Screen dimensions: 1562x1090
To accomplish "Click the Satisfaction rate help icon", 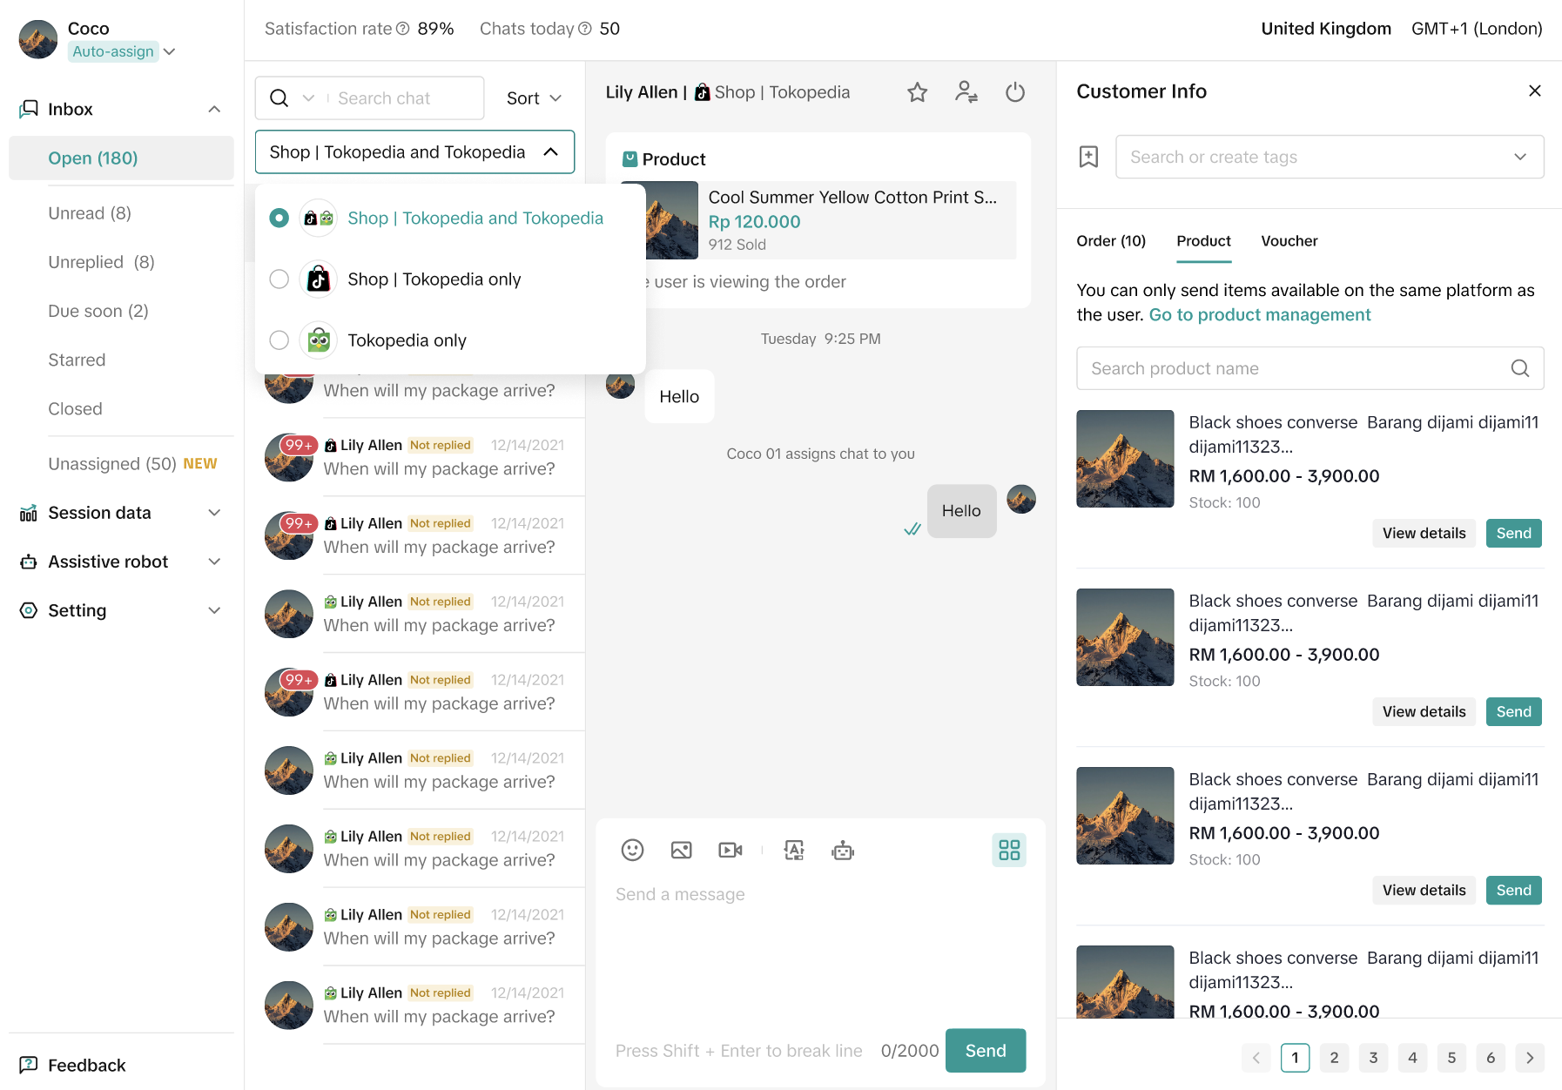I will [x=402, y=29].
